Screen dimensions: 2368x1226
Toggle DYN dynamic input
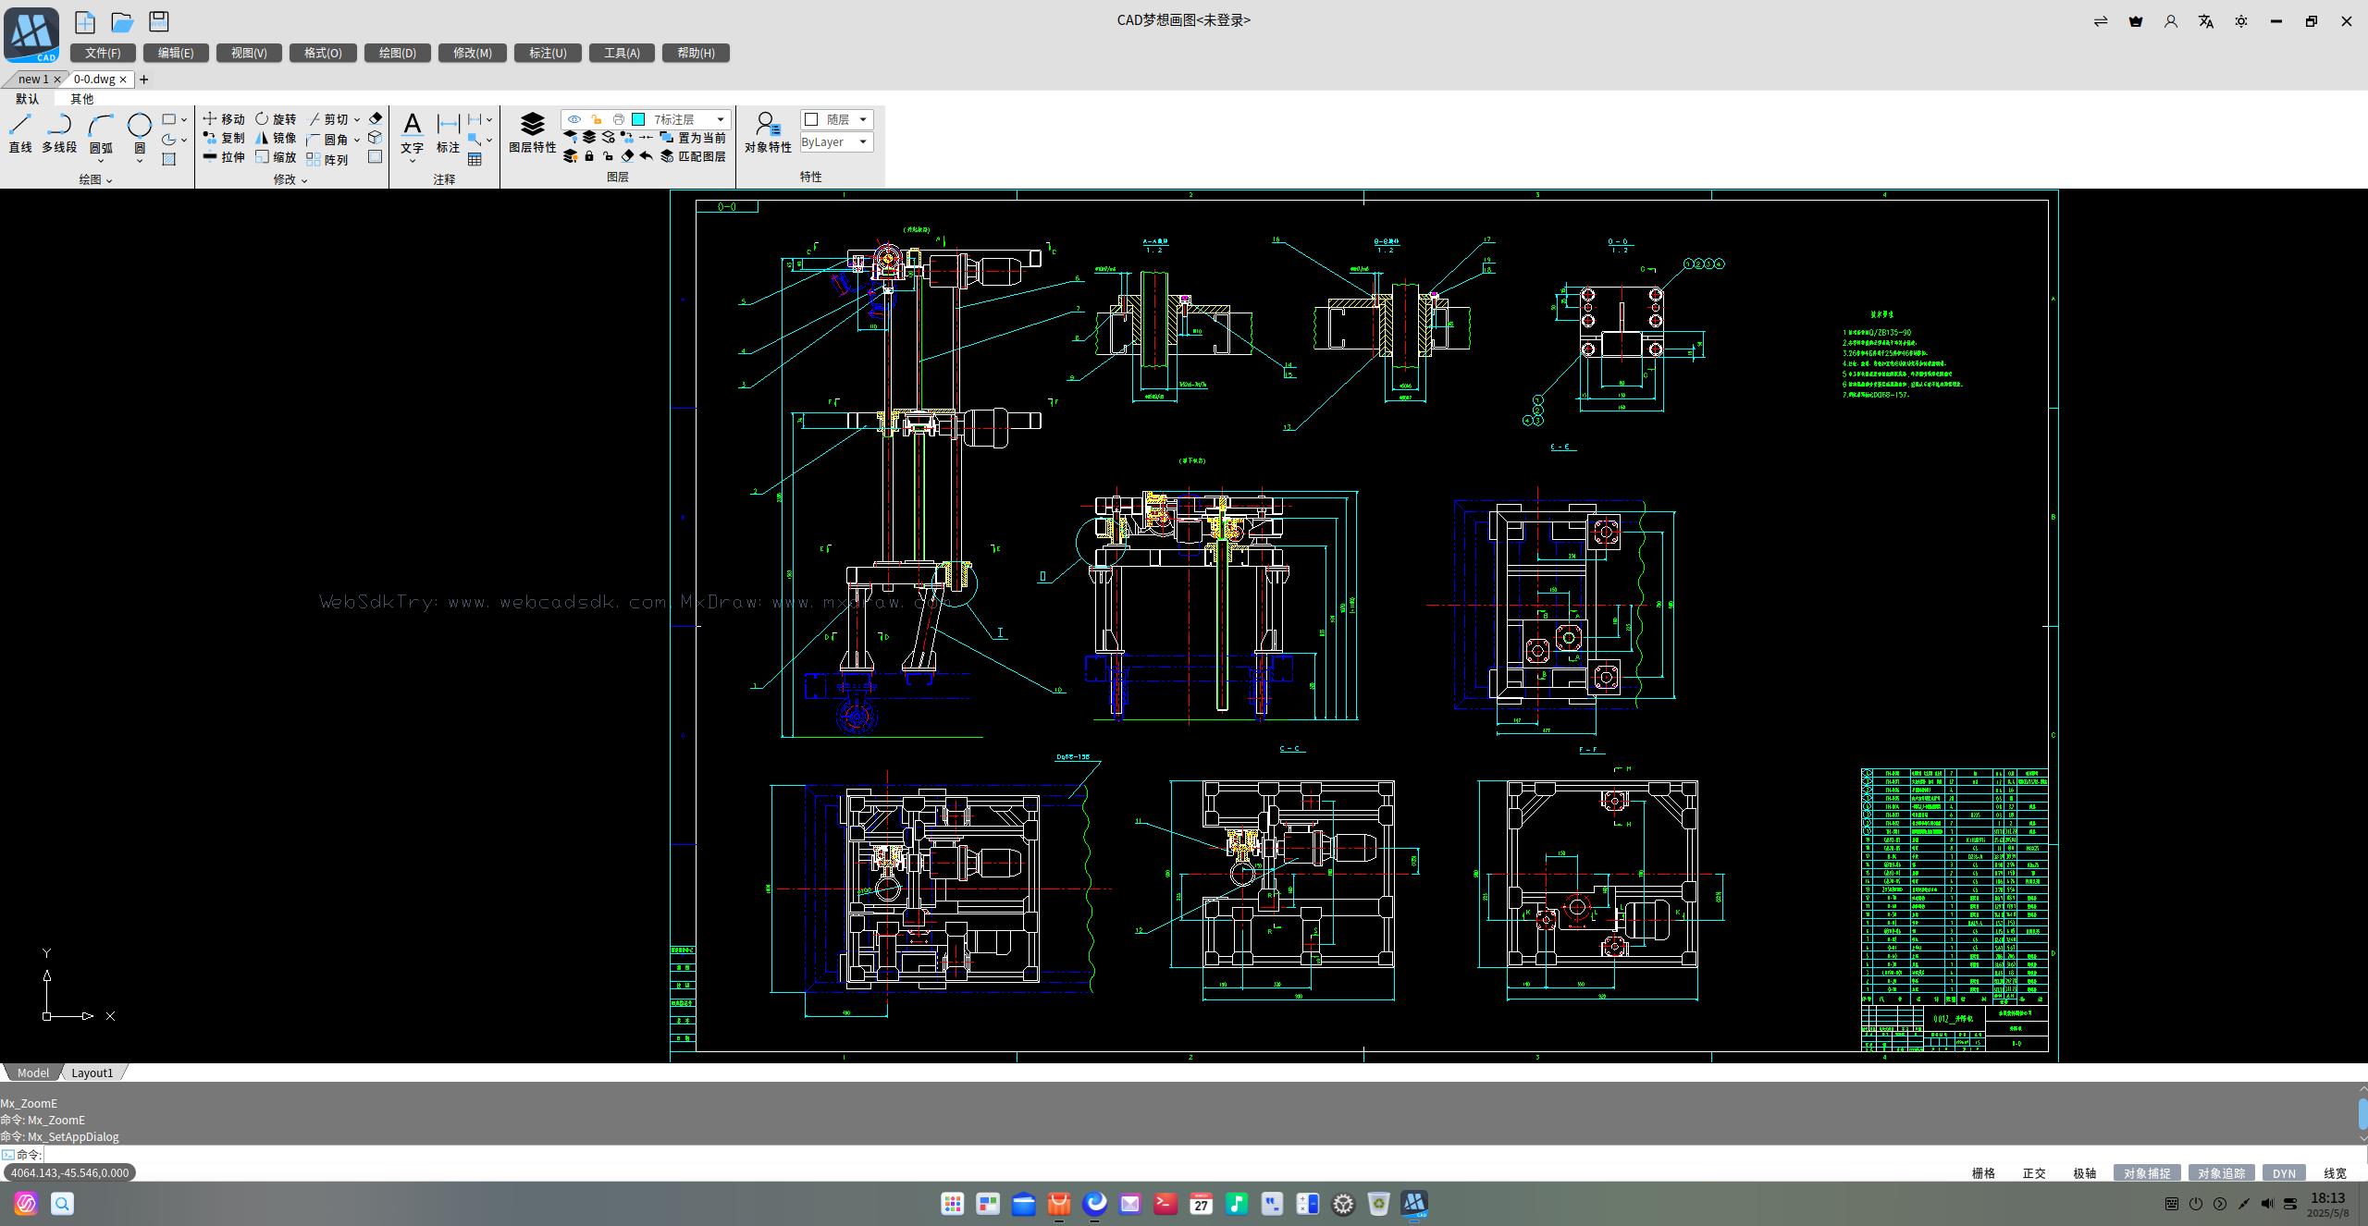2285,1173
